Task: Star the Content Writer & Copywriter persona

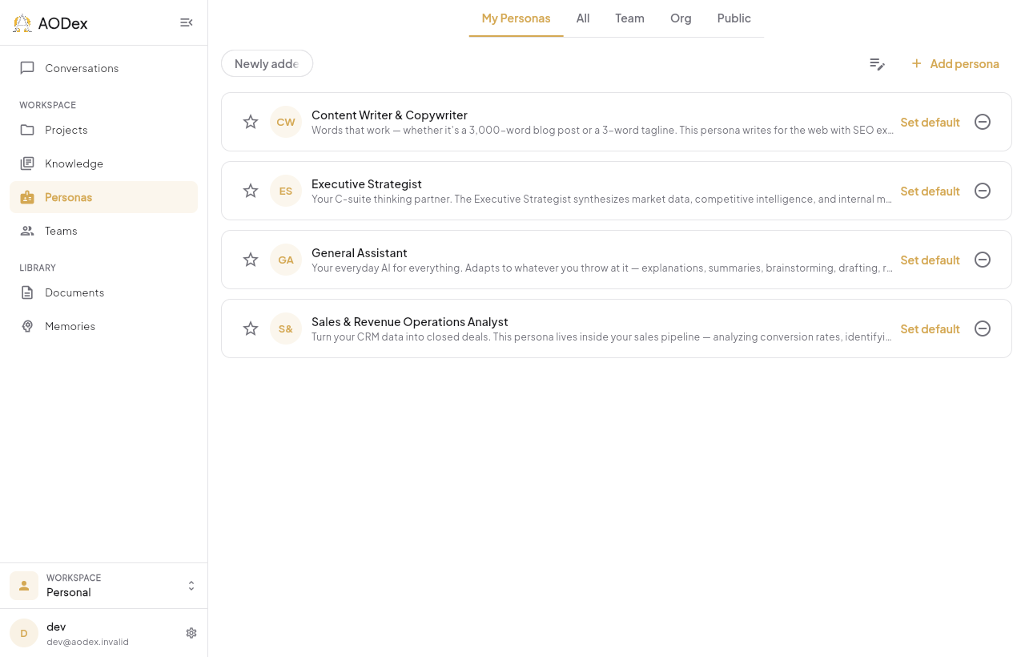Action: (x=251, y=122)
